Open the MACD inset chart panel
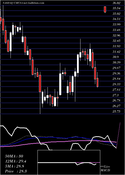Screen dimensions: 125x175 point(69,162)
